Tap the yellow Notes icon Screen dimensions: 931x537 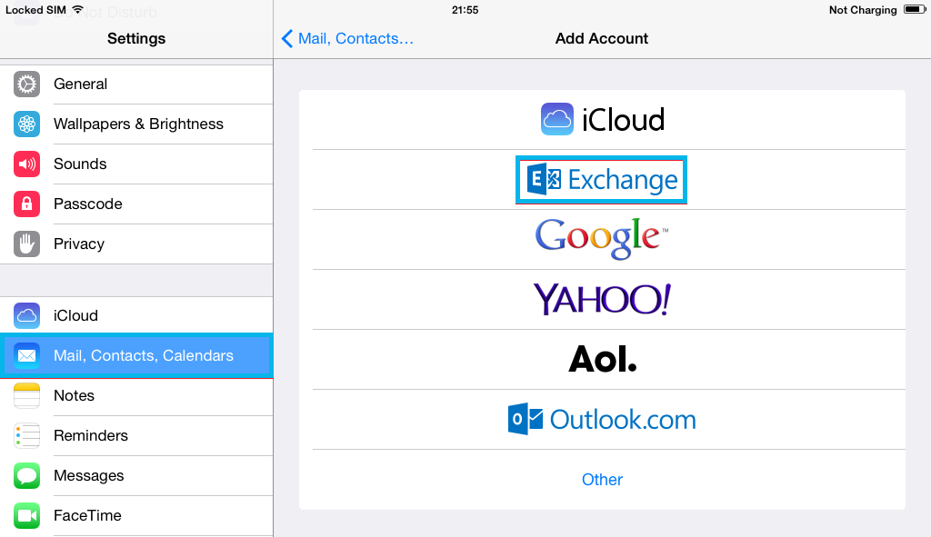coord(26,395)
